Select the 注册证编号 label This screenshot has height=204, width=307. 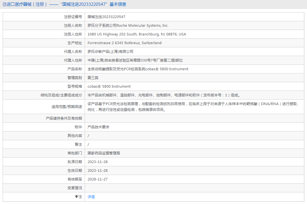[73, 17]
